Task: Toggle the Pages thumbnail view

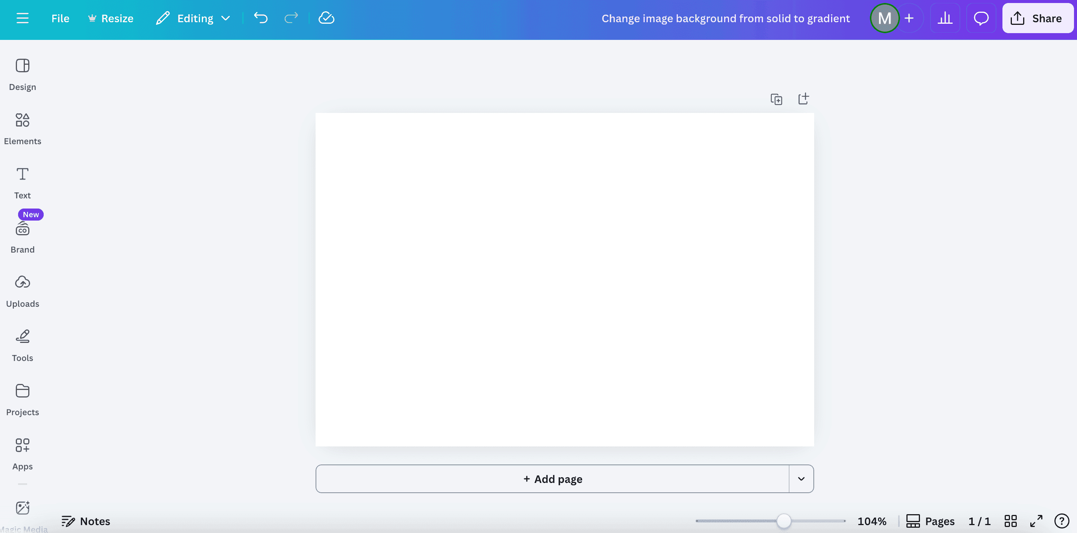Action: click(x=930, y=521)
